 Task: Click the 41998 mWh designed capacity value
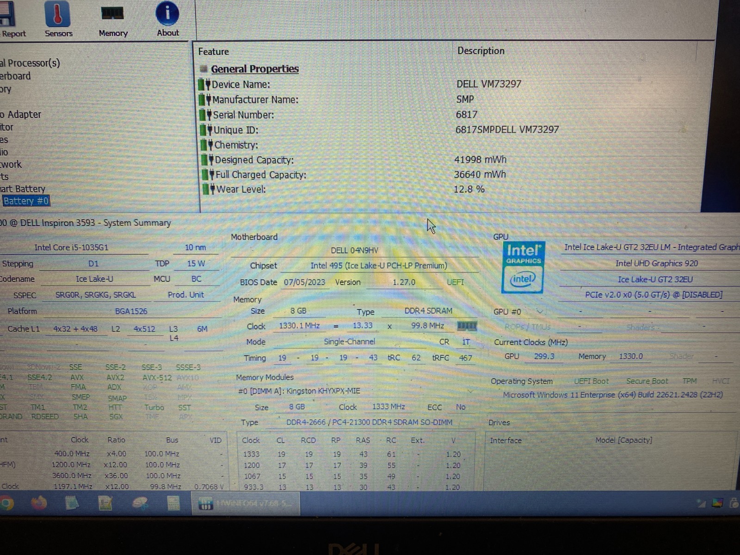[480, 160]
